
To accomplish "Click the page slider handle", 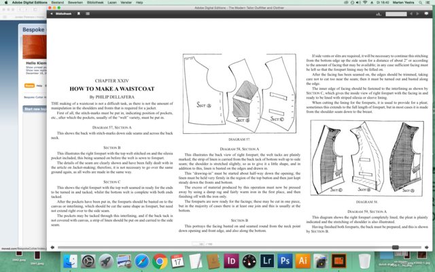I will pyautogui.click(x=396, y=248).
